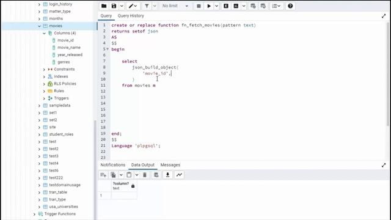Viewport: 391px width, 220px height.
Task: Expand the Indexes node
Action: tap(44, 76)
